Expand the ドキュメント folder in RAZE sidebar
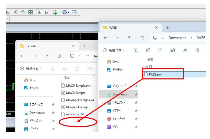The height and width of the screenshot is (139, 210). (x=103, y=103)
